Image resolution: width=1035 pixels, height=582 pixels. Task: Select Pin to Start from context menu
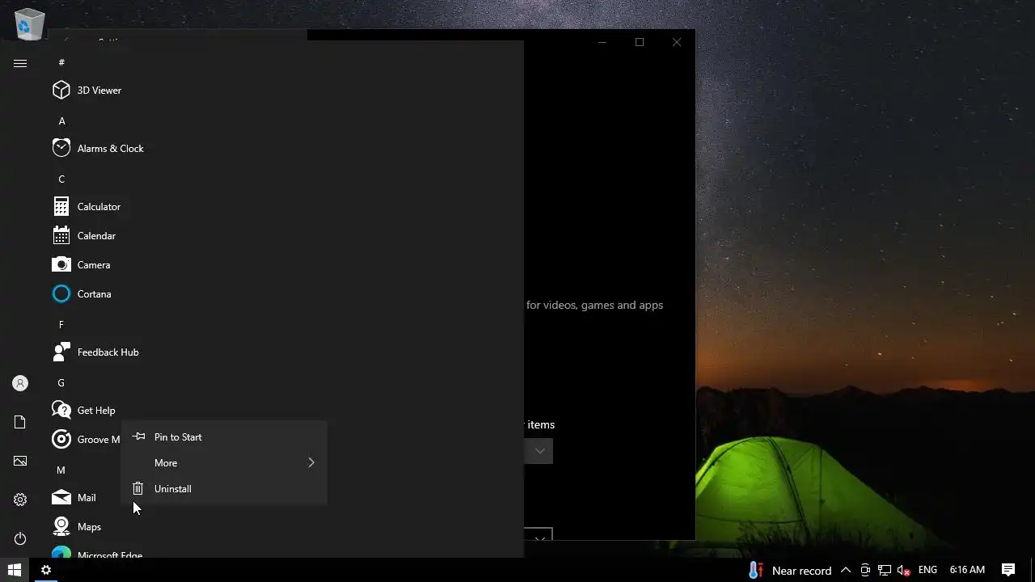pos(224,437)
